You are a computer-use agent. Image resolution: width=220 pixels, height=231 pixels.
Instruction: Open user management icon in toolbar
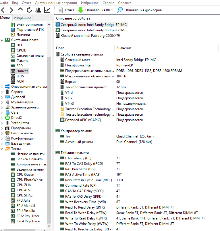(38, 10)
